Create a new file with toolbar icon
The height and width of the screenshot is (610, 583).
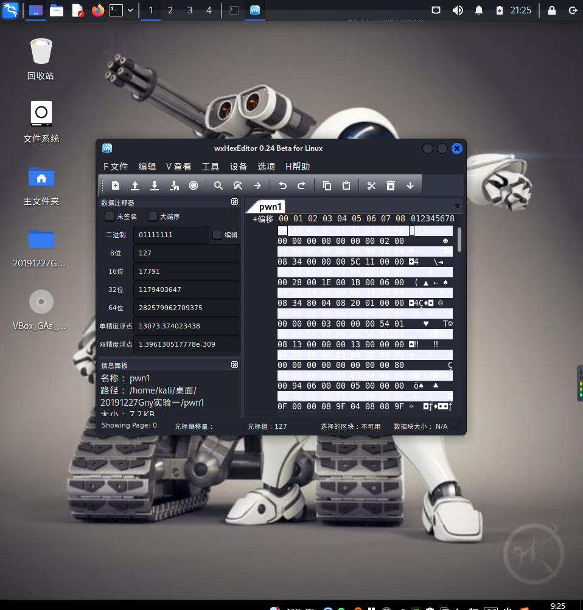(116, 186)
